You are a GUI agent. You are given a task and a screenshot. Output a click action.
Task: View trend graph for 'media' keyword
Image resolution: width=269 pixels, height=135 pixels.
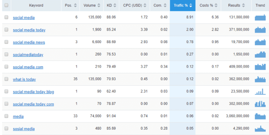(260, 116)
